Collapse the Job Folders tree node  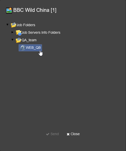point(7,25)
